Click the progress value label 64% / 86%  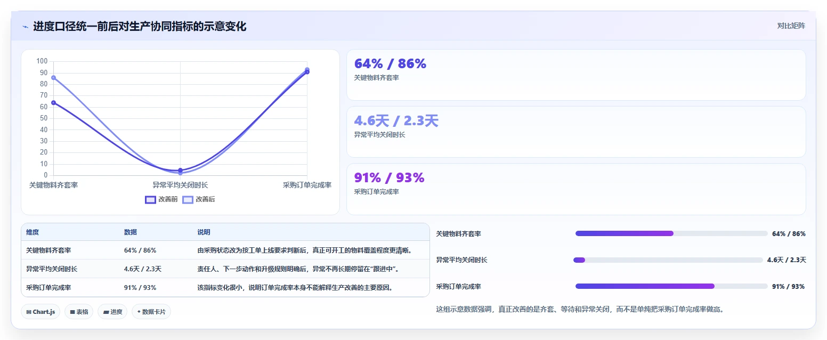[x=789, y=233]
